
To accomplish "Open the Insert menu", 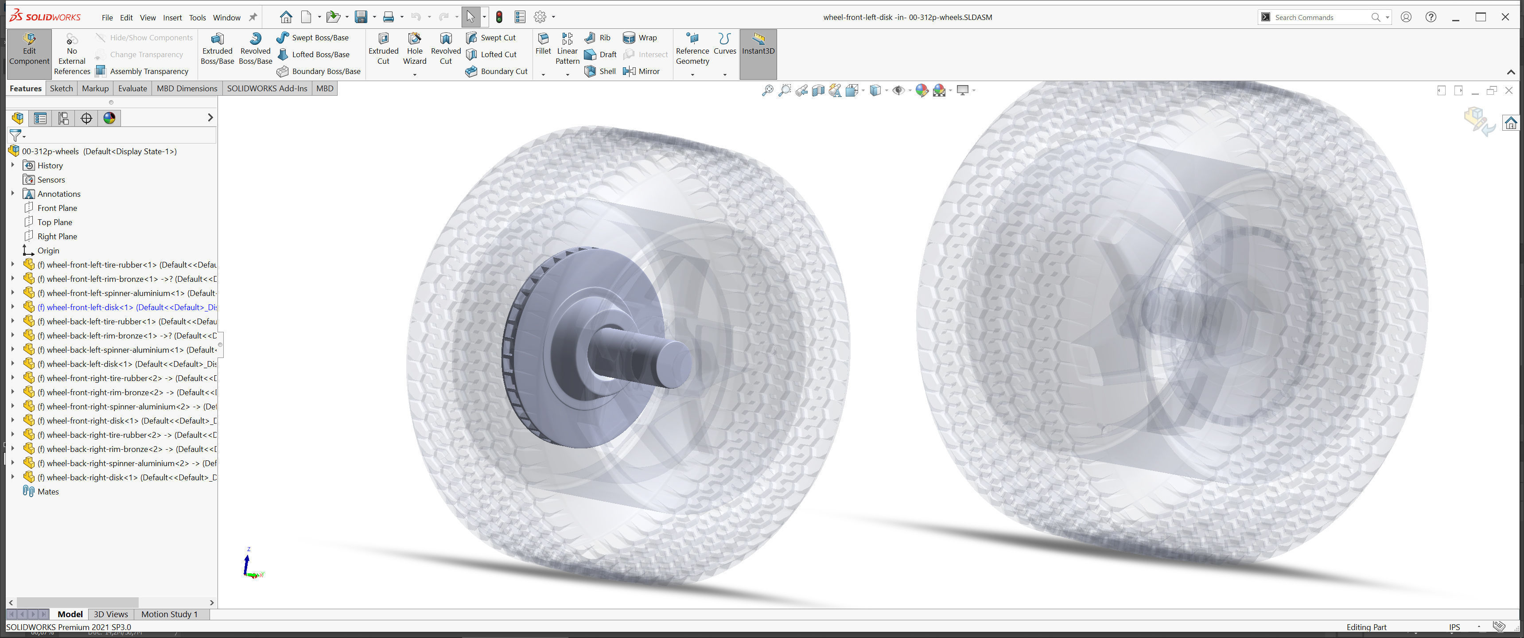I will [x=172, y=17].
